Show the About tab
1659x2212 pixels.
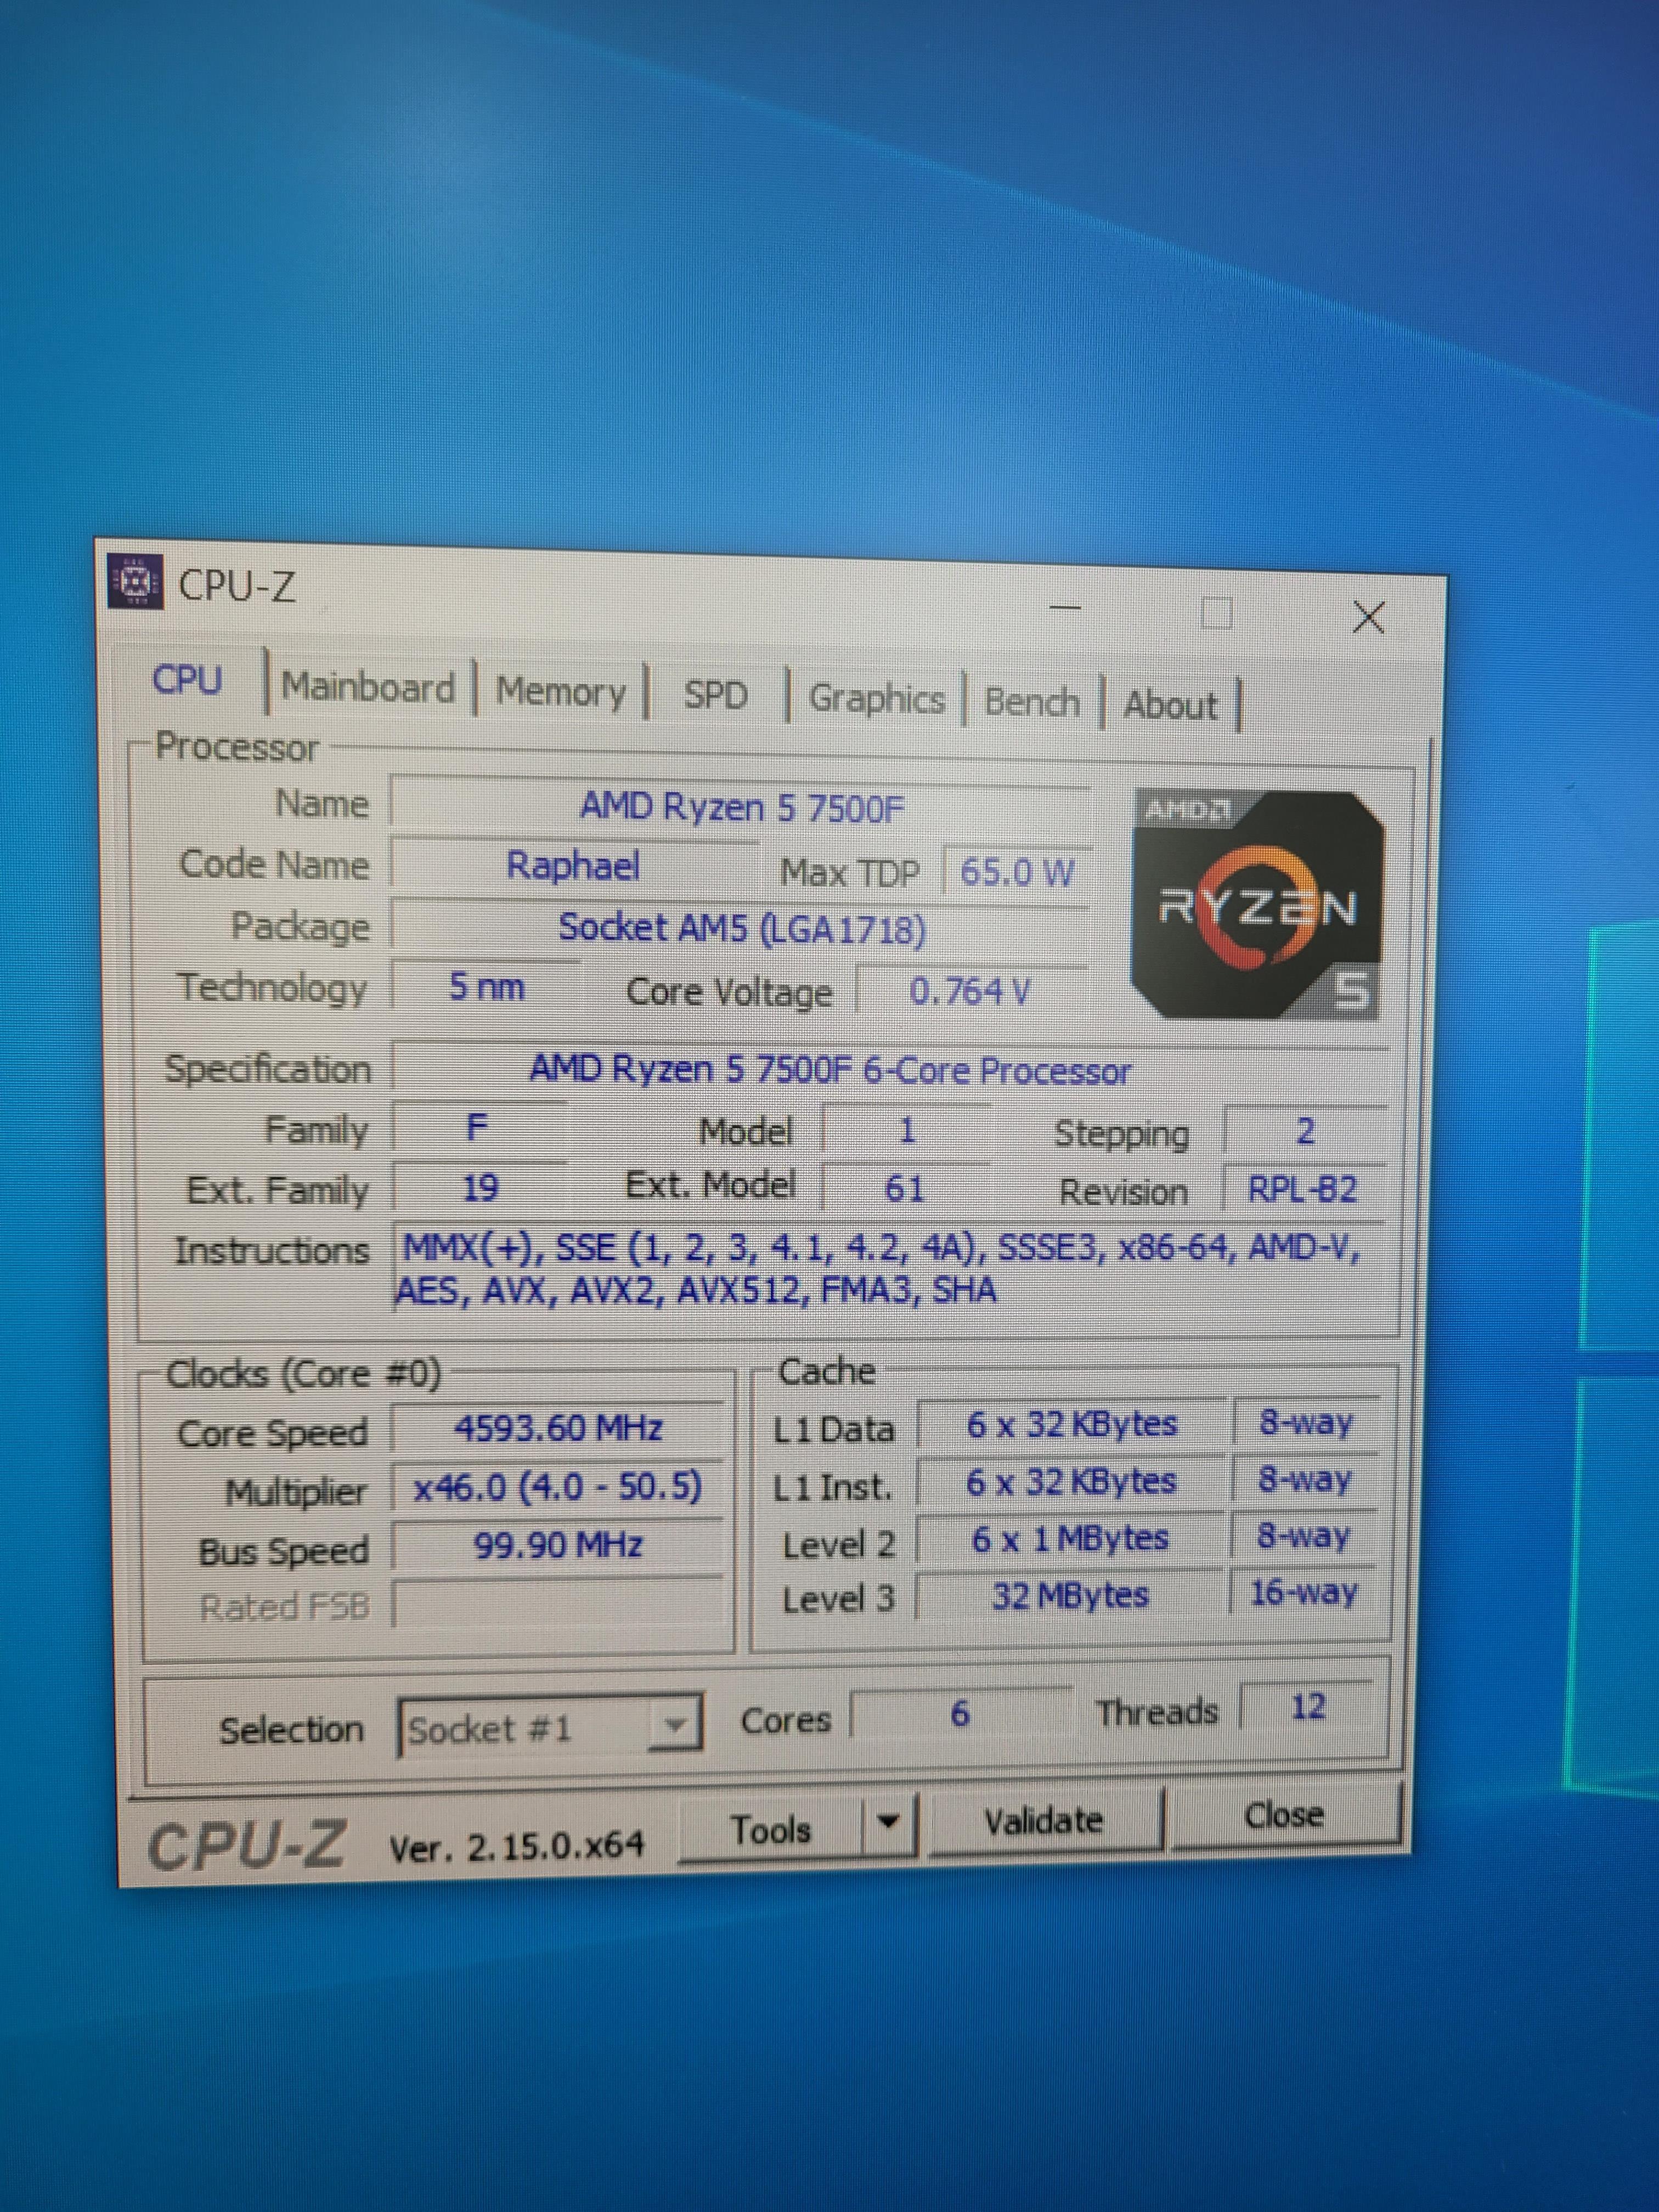tap(1170, 705)
